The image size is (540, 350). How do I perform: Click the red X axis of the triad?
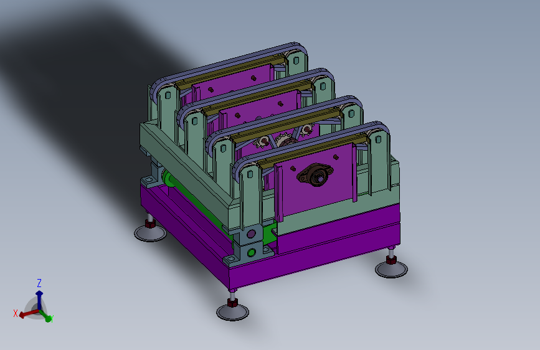(29, 313)
